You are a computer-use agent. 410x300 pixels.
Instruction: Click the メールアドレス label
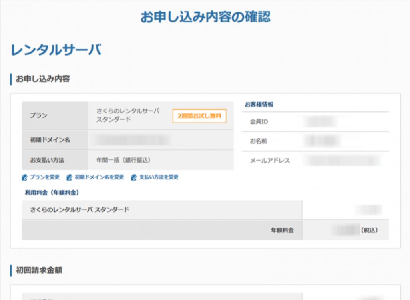pos(270,161)
